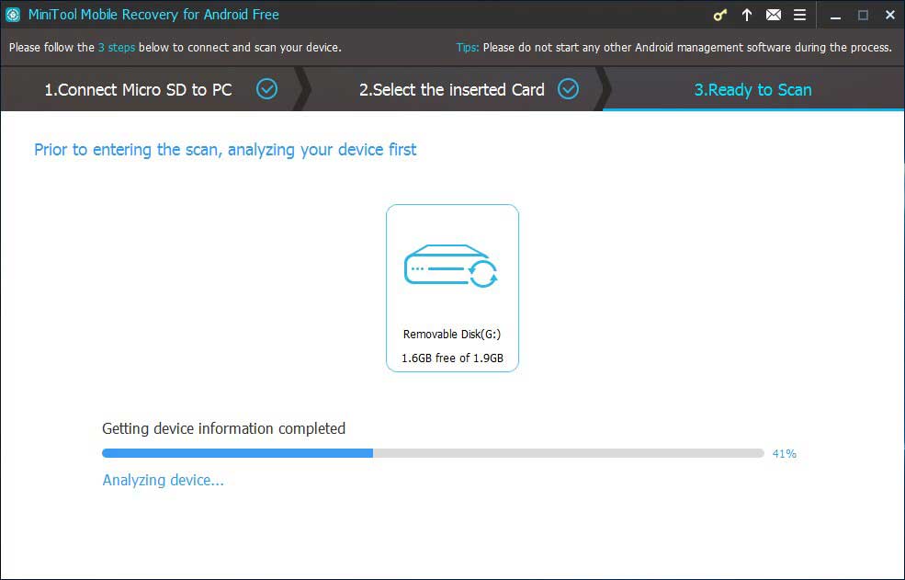Select step 2 Select the inserted Card
905x580 pixels.
pyautogui.click(x=452, y=89)
